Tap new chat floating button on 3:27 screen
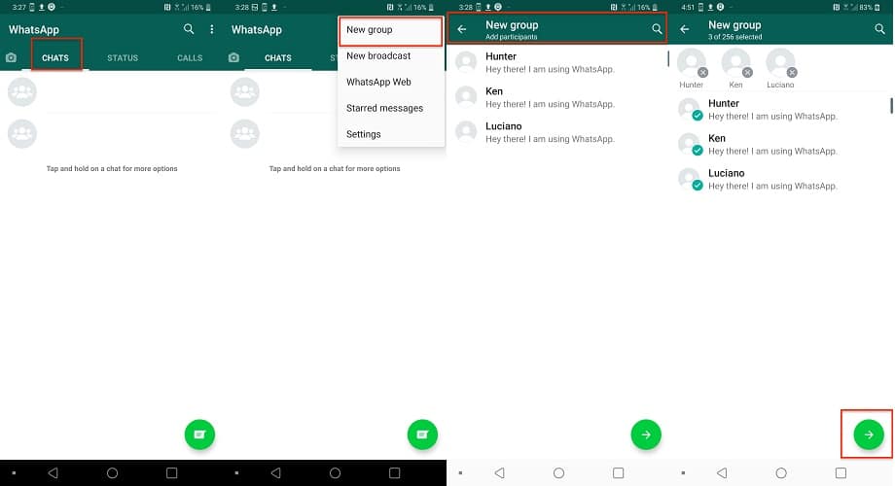The width and height of the screenshot is (895, 486). (199, 434)
